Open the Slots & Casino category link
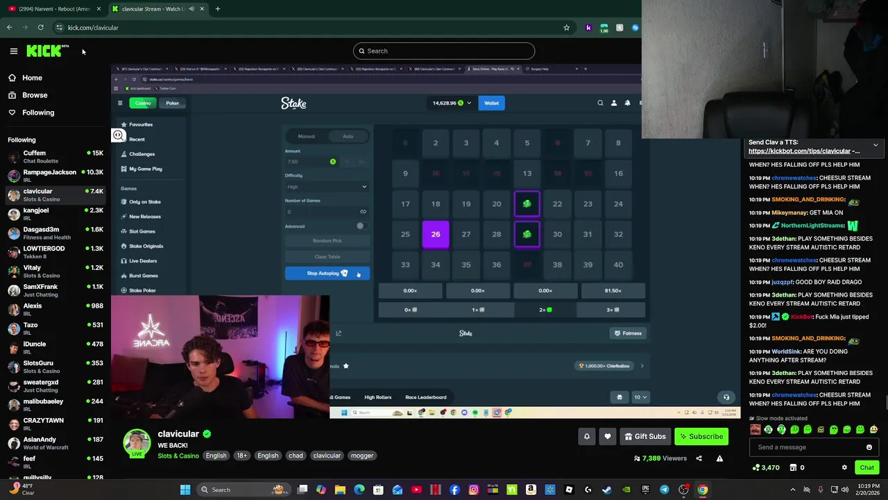The width and height of the screenshot is (888, 500). [178, 456]
